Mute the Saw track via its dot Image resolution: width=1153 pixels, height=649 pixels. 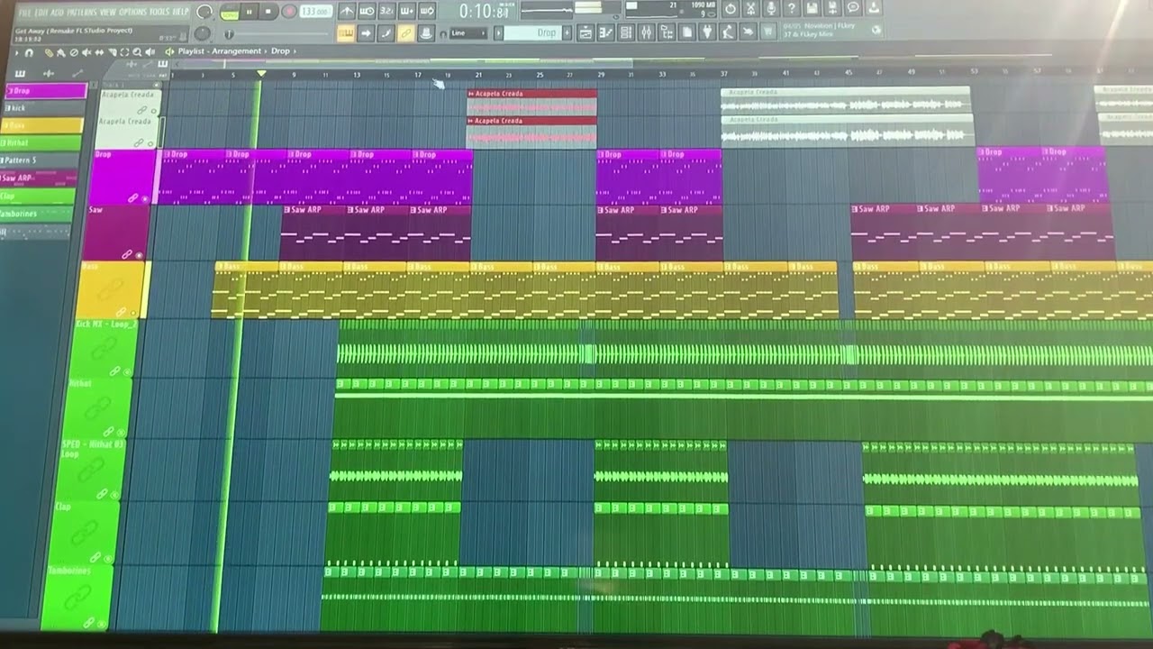click(x=140, y=255)
